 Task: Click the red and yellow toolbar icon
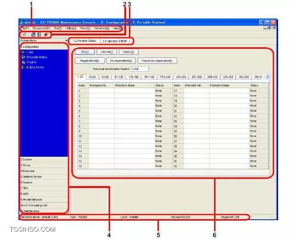46,34
